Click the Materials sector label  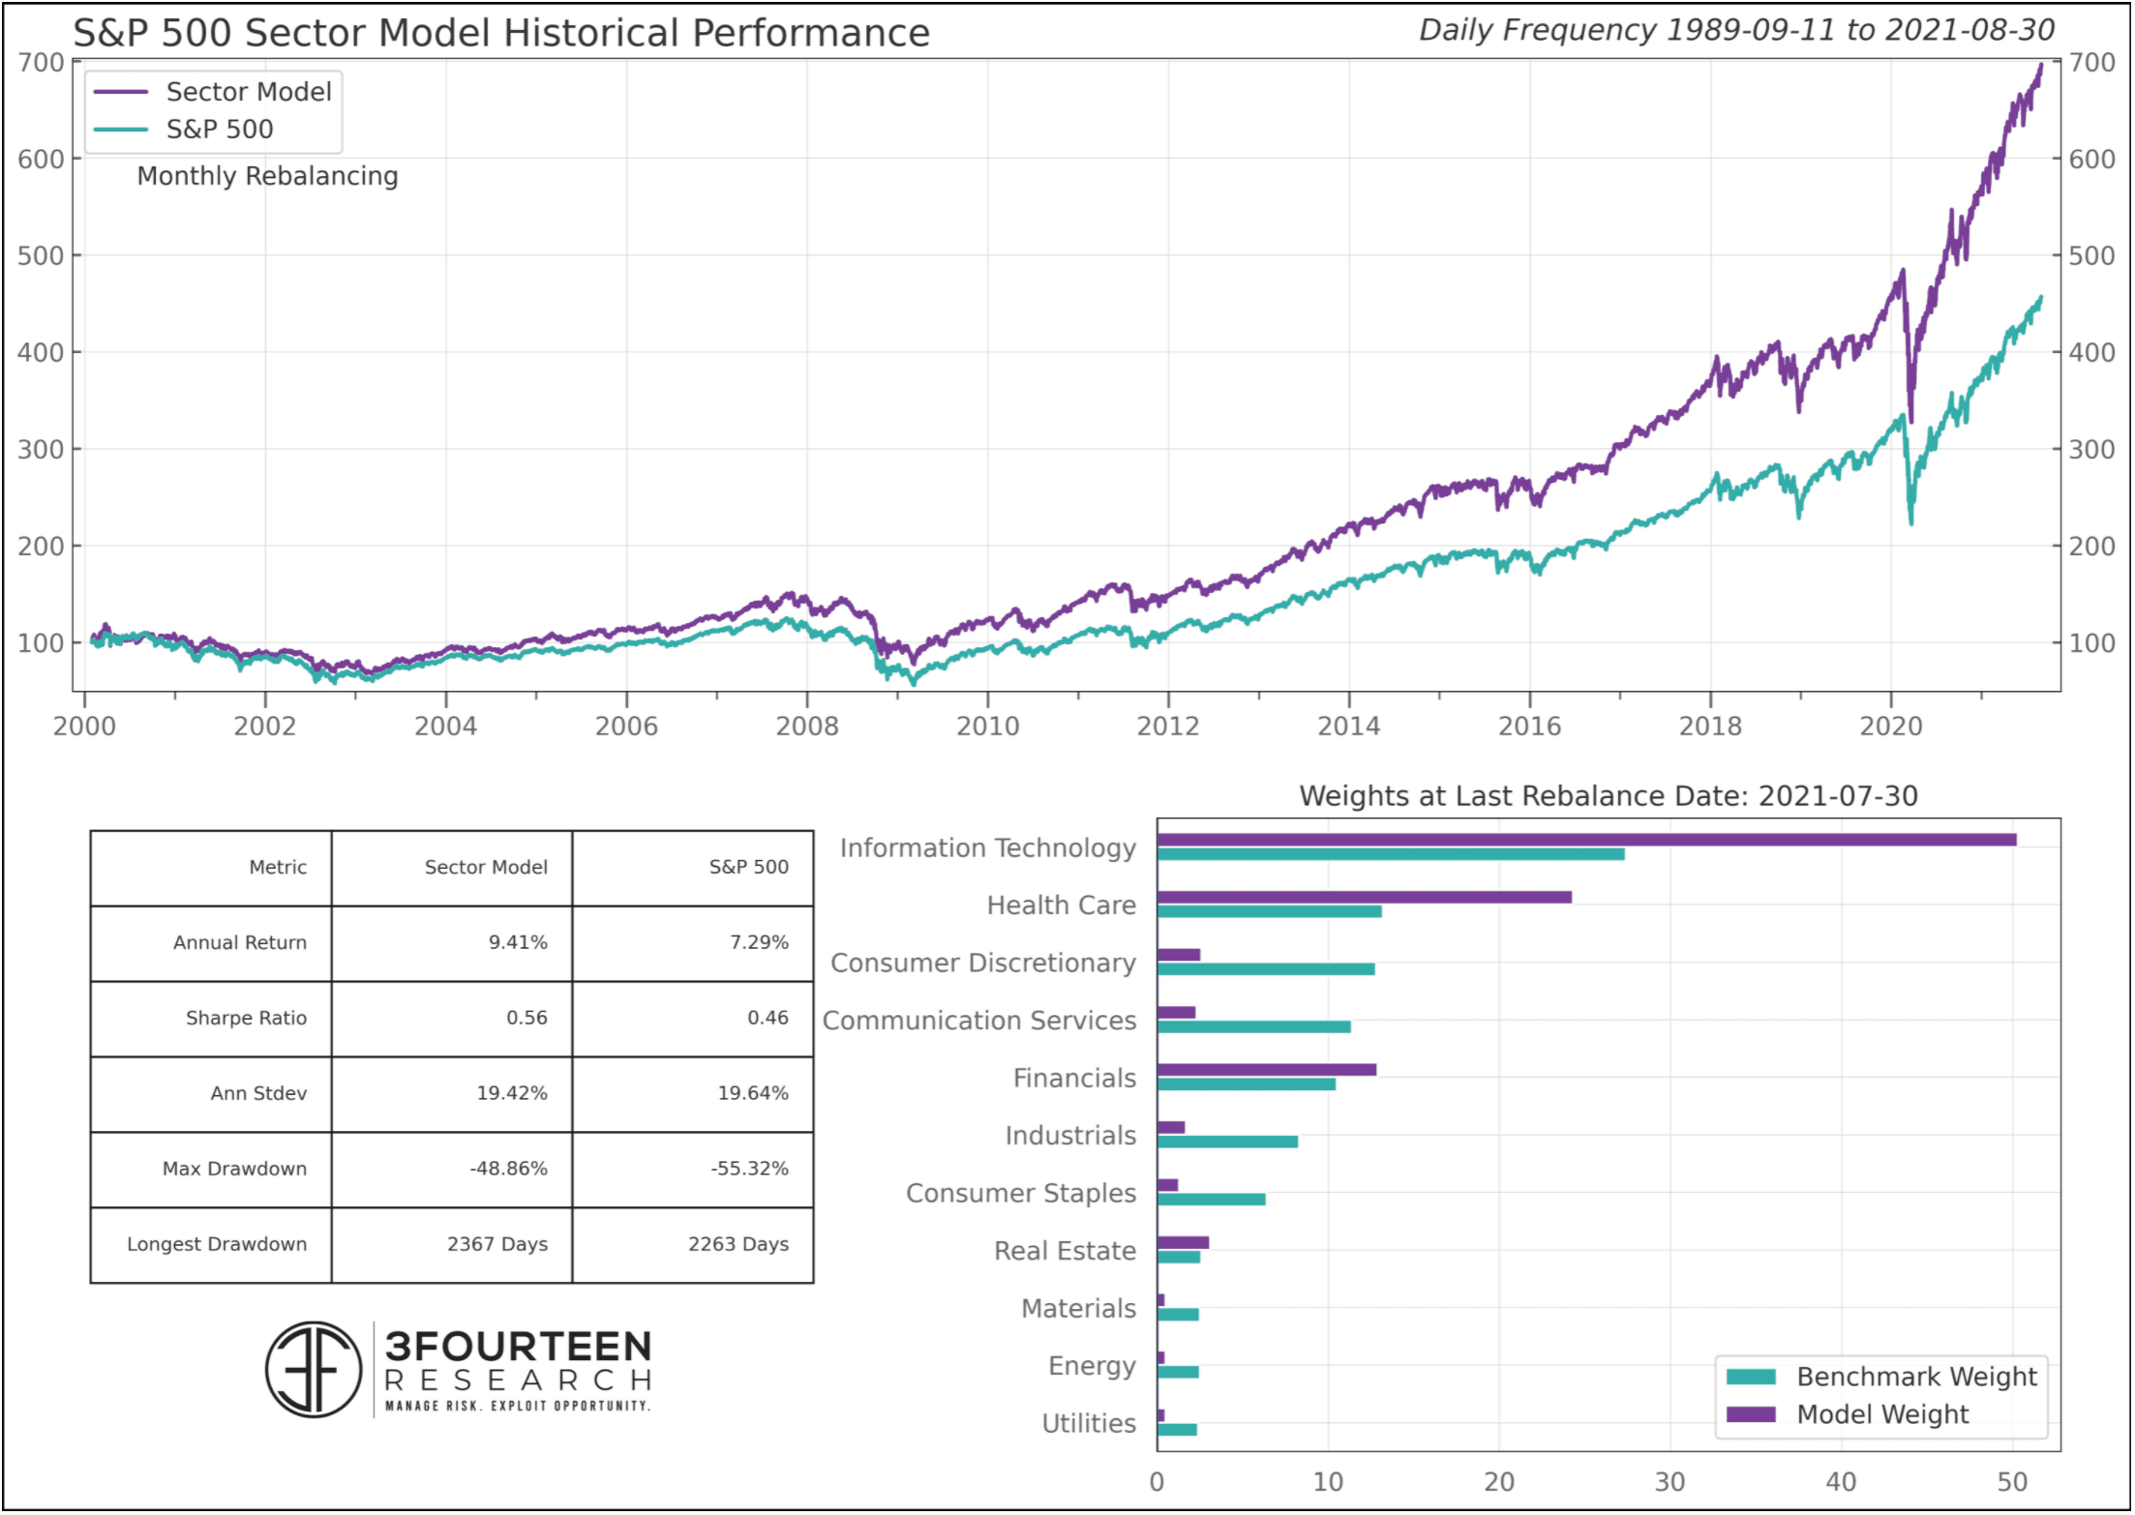pos(1079,1309)
